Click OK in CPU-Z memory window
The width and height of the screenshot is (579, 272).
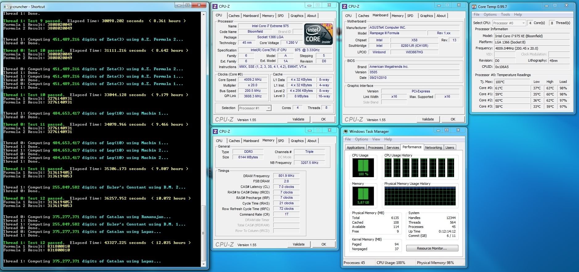tap(324, 244)
